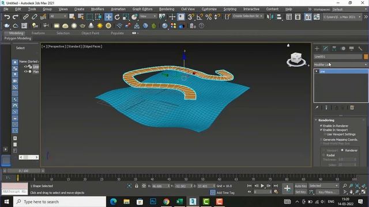This screenshot has height=207, width=369.
Task: Open the Modify command panel tab
Action: [325, 48]
